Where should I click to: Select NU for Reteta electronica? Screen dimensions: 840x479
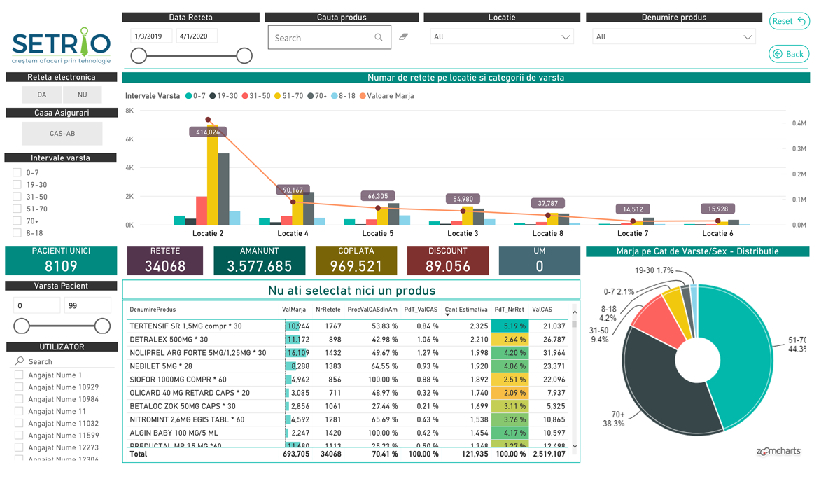tap(82, 95)
